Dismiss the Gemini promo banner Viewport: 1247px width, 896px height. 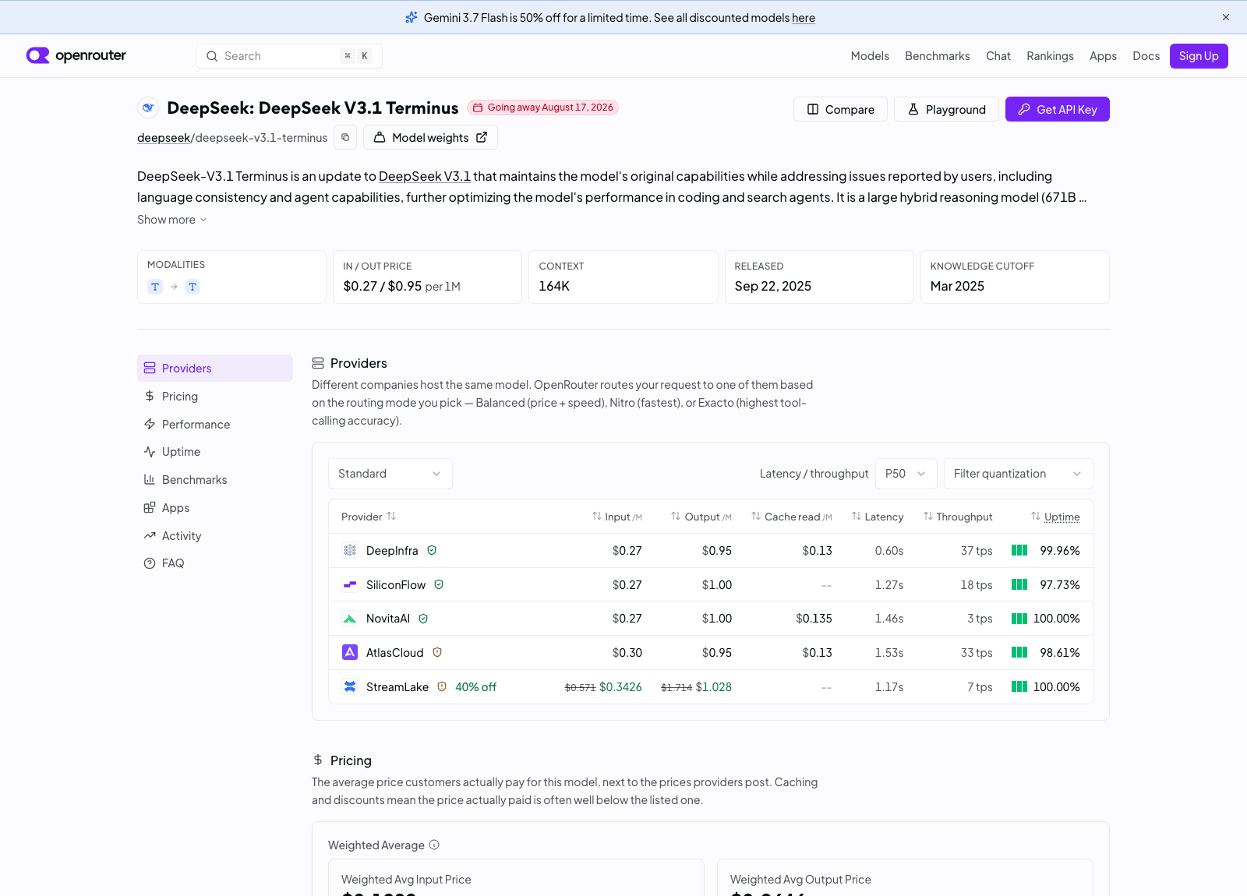tap(1226, 17)
